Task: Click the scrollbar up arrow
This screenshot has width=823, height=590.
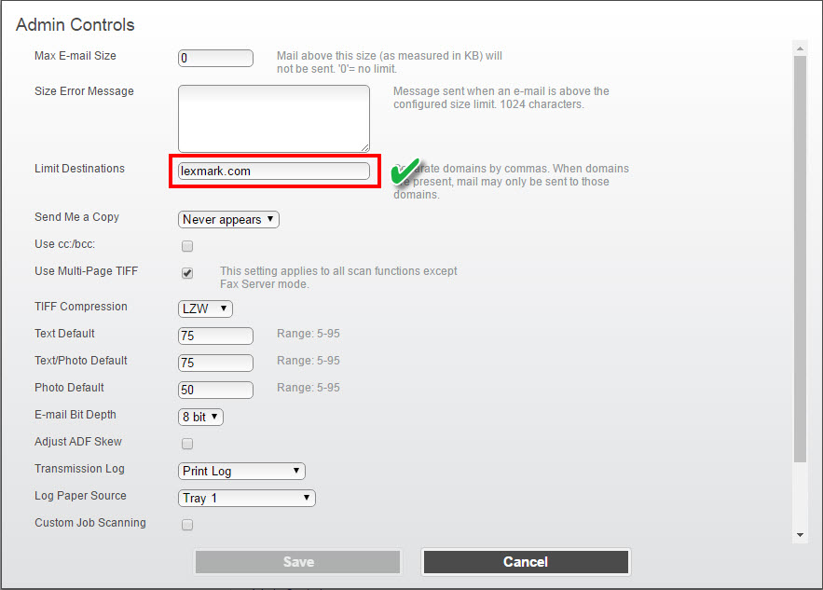Action: 800,48
